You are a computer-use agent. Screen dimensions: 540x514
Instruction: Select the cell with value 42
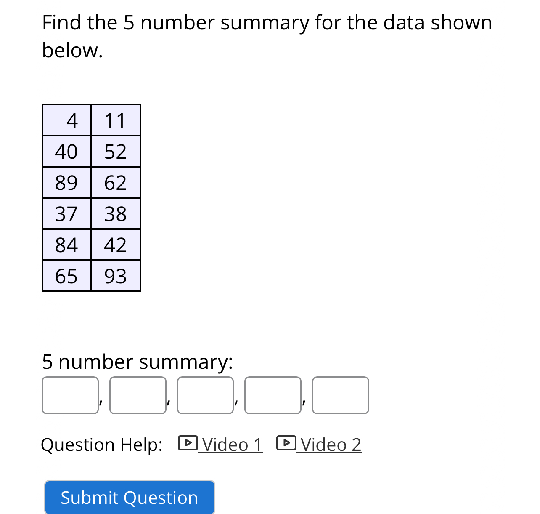pyautogui.click(x=116, y=245)
